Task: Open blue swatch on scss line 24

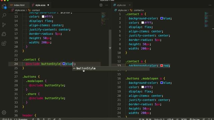Action: [x=64, y=64]
